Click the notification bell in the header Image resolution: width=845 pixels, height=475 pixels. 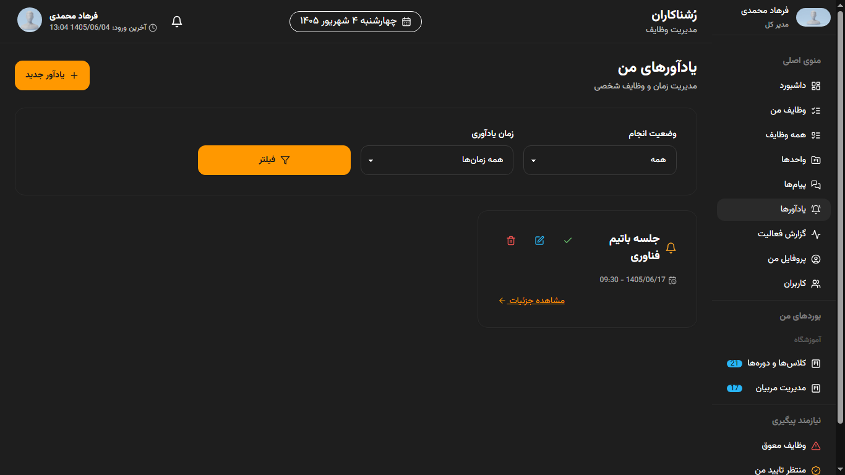(177, 22)
